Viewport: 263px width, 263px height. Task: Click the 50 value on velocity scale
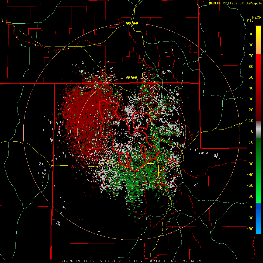click(251, 77)
